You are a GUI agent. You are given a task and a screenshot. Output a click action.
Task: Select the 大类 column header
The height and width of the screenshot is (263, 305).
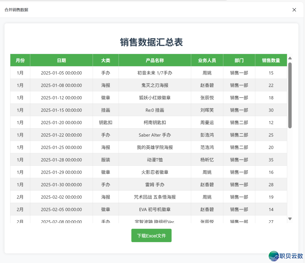point(106,61)
